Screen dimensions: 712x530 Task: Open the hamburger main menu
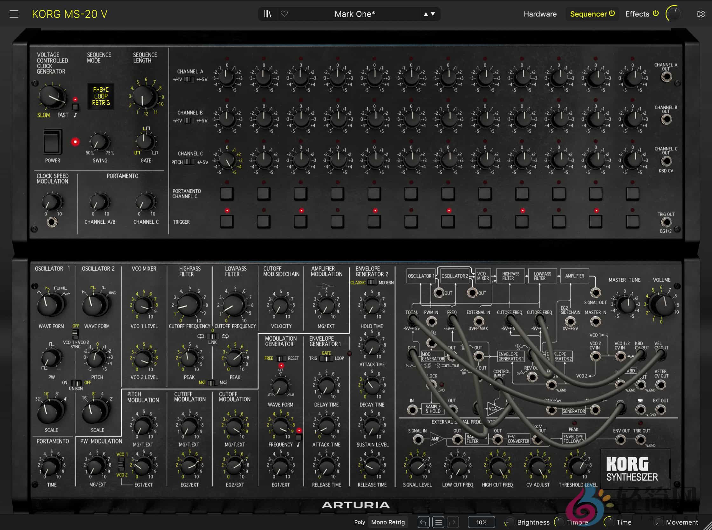pyautogui.click(x=14, y=14)
